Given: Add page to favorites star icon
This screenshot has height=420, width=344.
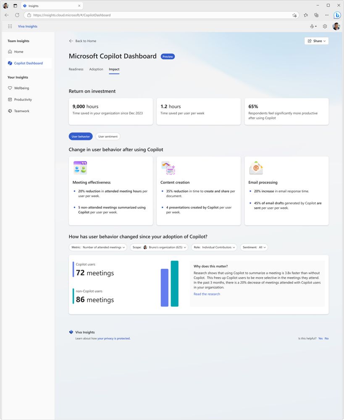Looking at the screenshot, I should pos(294,15).
